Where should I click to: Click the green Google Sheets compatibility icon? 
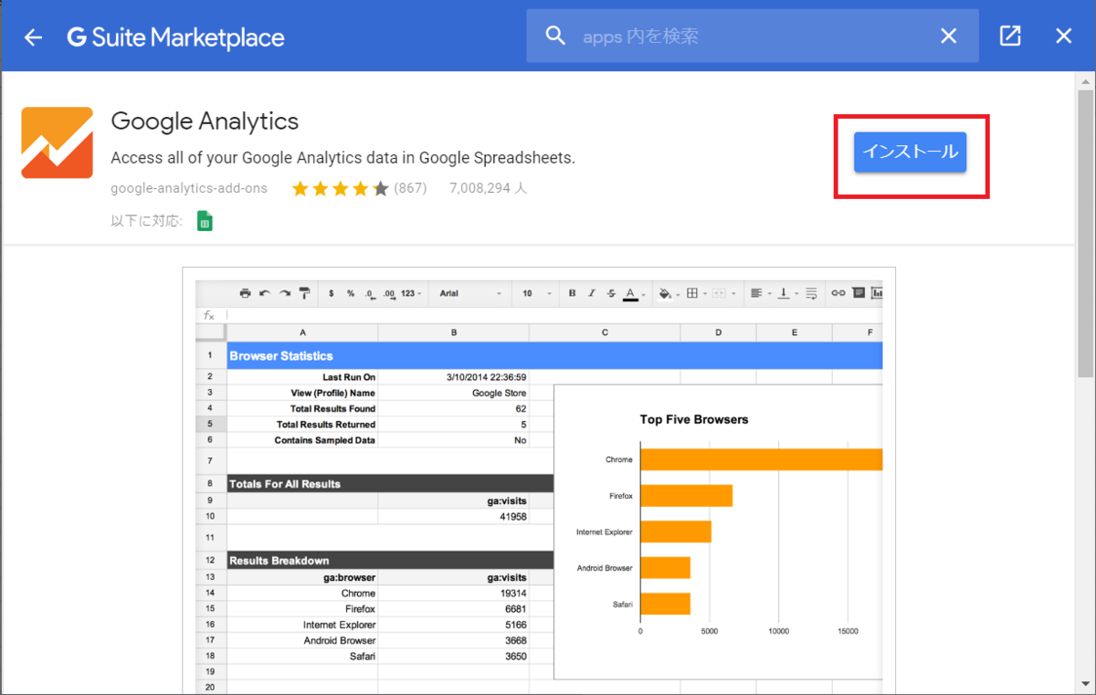click(x=205, y=221)
